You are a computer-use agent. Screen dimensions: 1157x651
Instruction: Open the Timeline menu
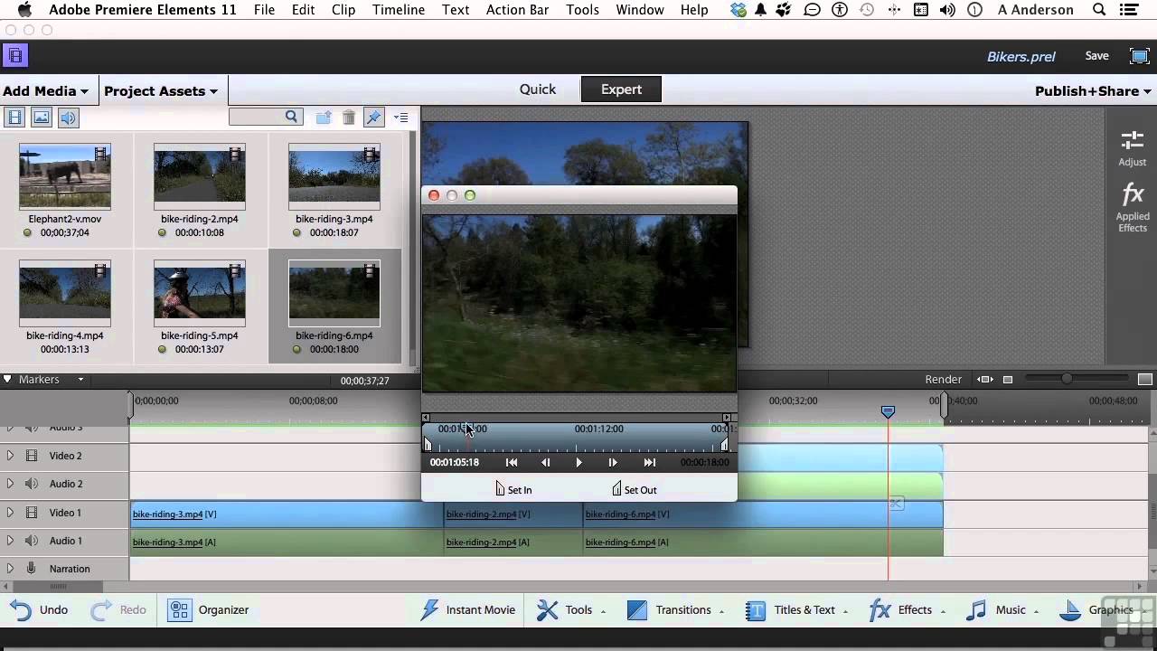pos(399,10)
